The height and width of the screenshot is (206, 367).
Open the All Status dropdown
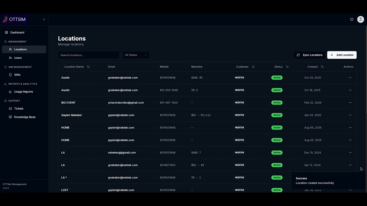click(136, 55)
